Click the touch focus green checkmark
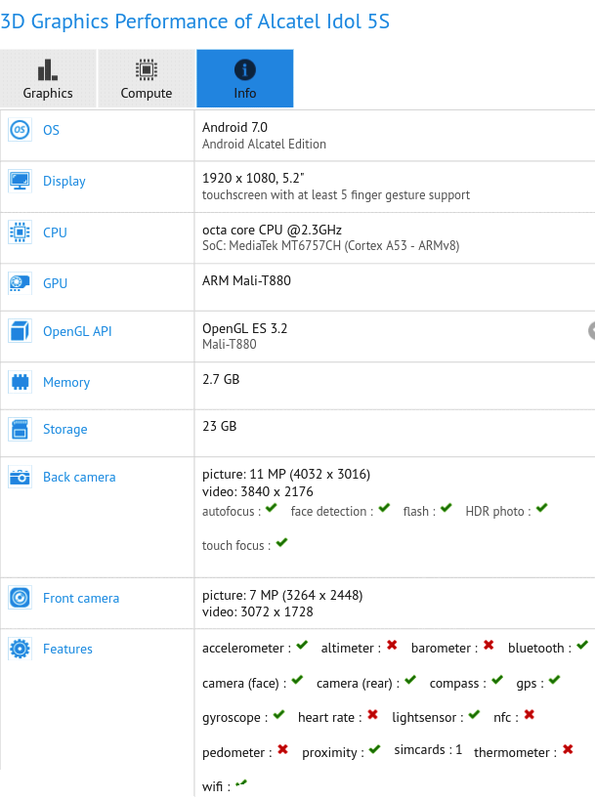 point(281,542)
